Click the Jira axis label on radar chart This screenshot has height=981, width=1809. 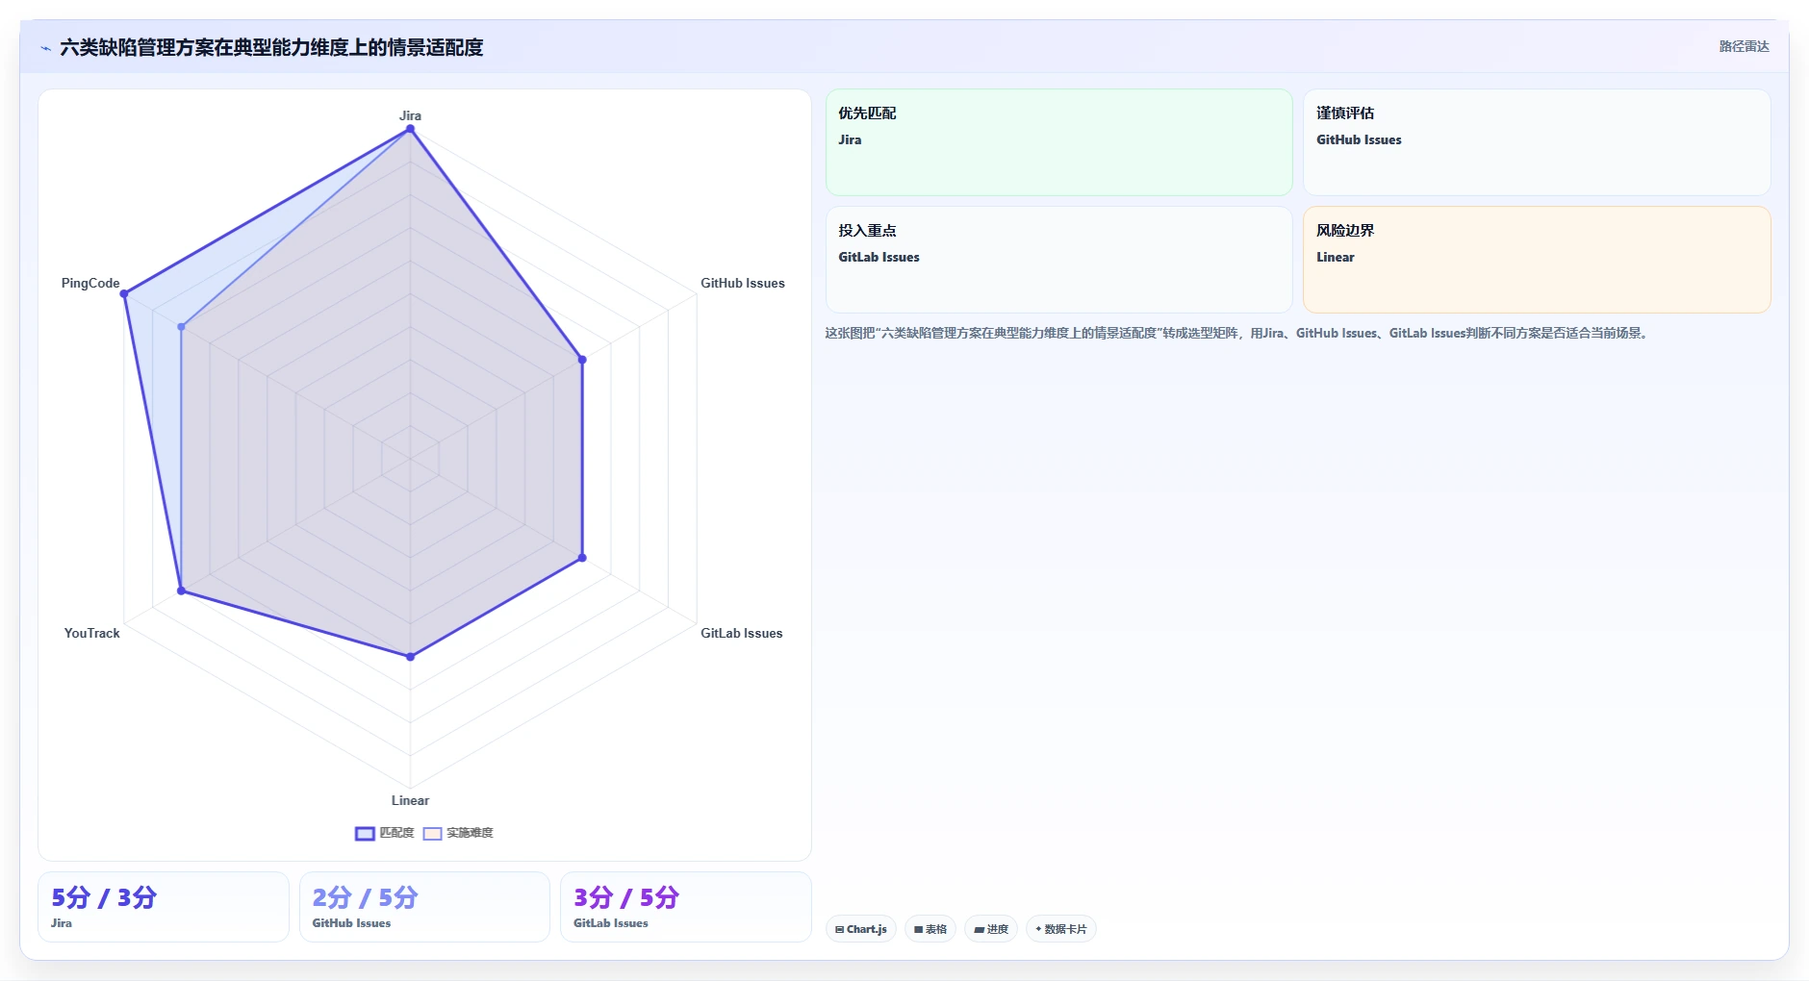410,115
